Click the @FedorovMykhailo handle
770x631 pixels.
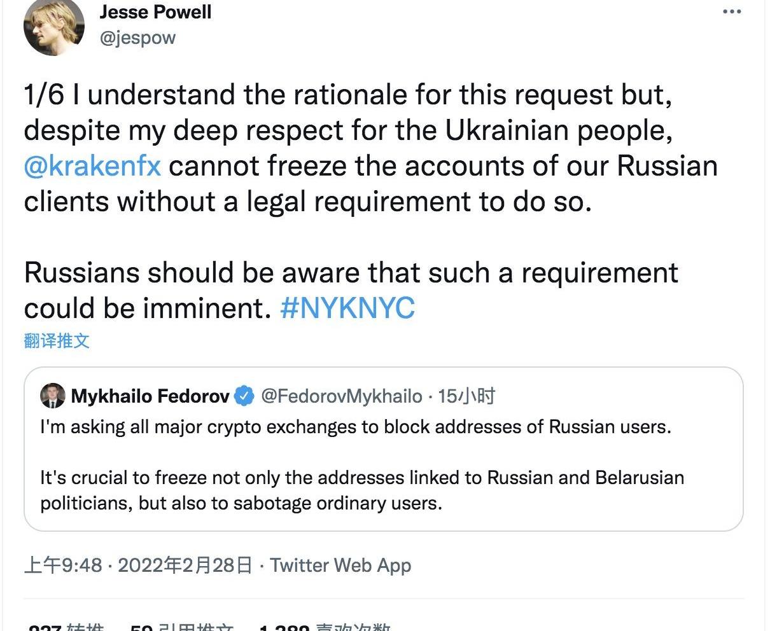pyautogui.click(x=342, y=396)
